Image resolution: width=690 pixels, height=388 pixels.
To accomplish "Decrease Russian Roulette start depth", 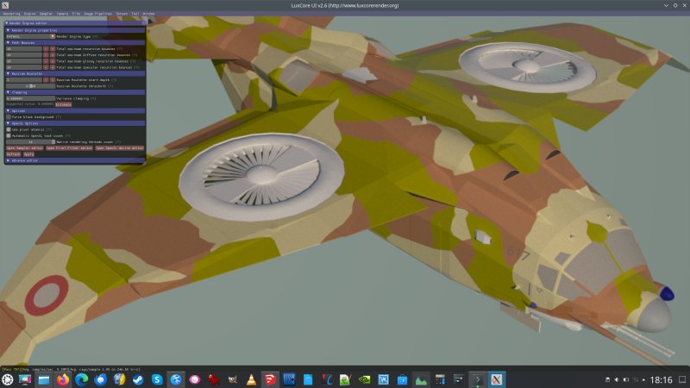I will point(46,80).
